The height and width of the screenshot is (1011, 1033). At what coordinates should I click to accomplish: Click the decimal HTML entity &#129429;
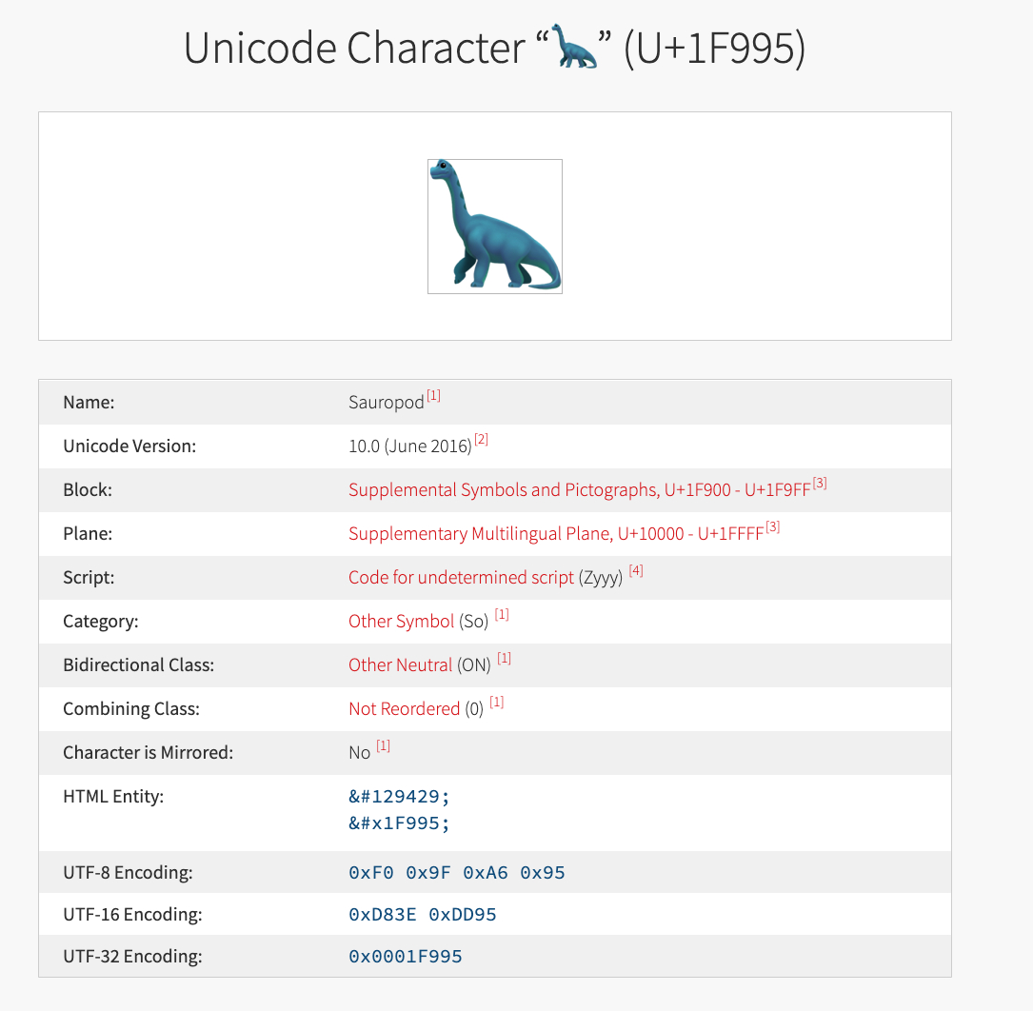[x=398, y=797]
